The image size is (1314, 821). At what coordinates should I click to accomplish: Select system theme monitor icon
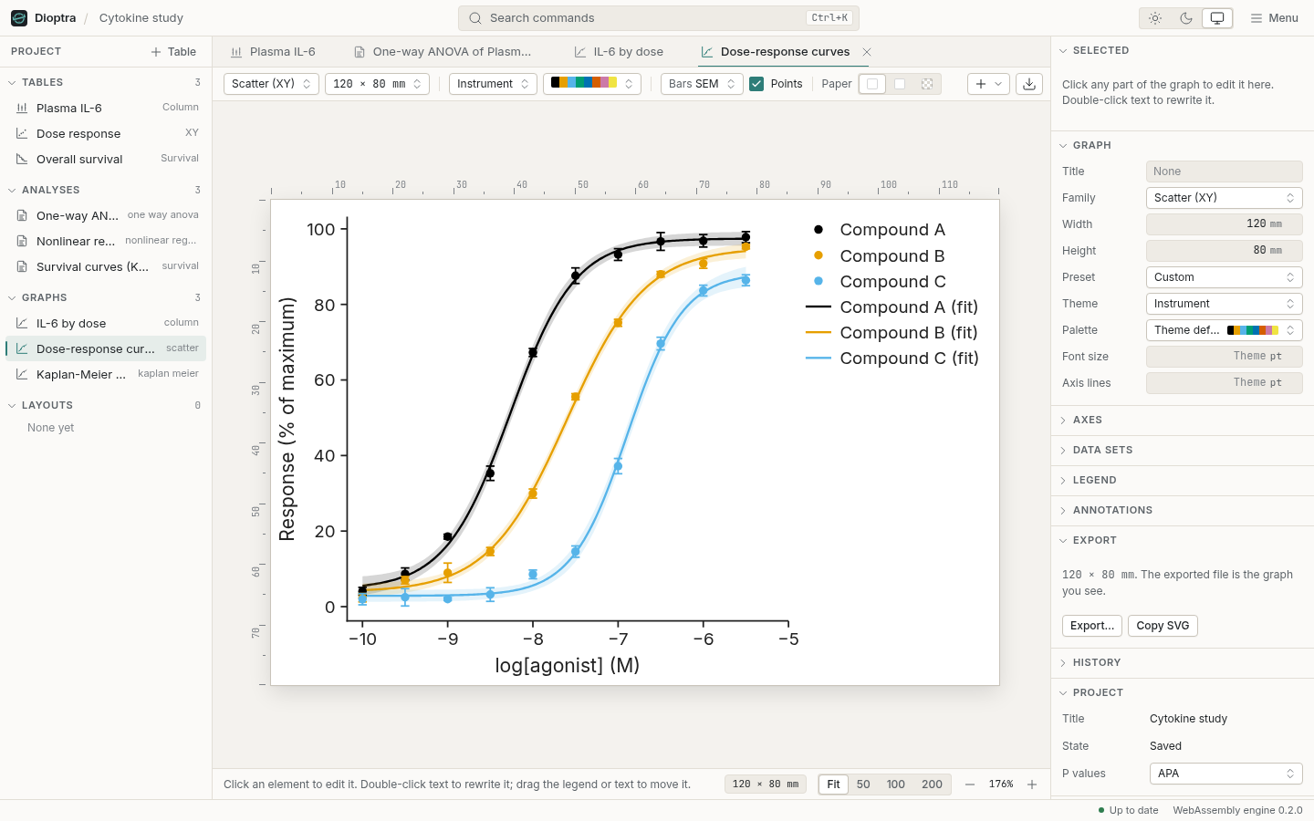point(1217,18)
